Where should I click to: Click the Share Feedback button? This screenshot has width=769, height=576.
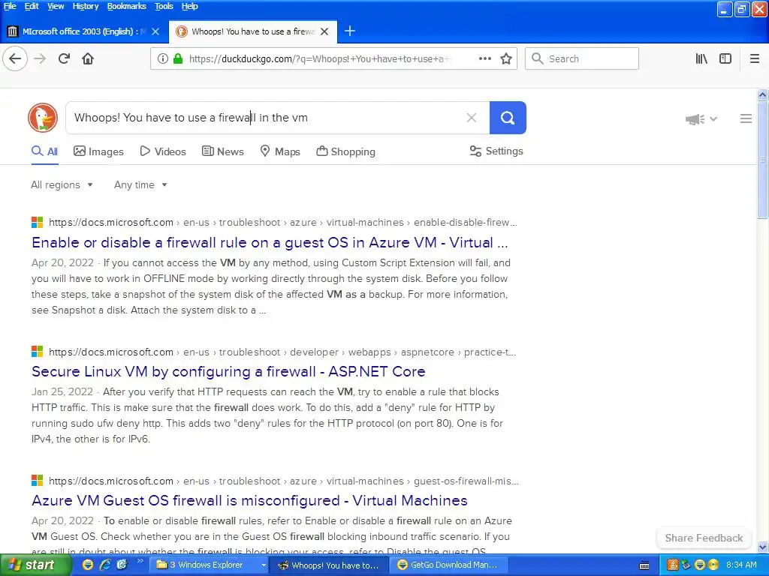703,538
